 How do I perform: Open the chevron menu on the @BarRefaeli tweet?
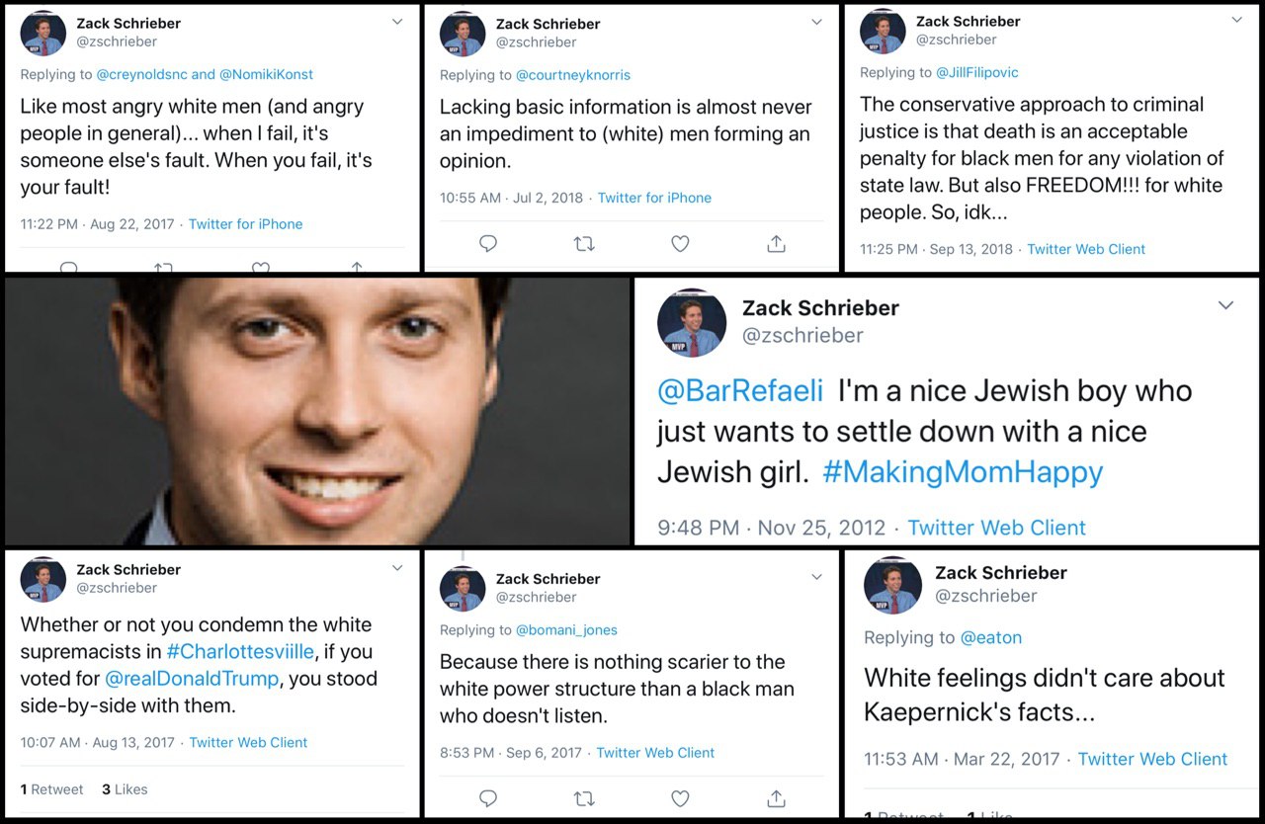point(1225,305)
